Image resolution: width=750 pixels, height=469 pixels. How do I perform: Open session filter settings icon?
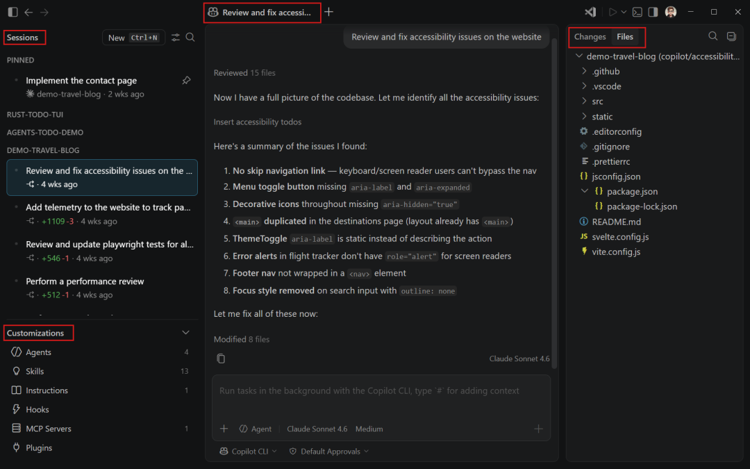point(176,38)
